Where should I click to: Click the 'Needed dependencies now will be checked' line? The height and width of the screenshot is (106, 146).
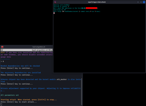(x=20, y=66)
